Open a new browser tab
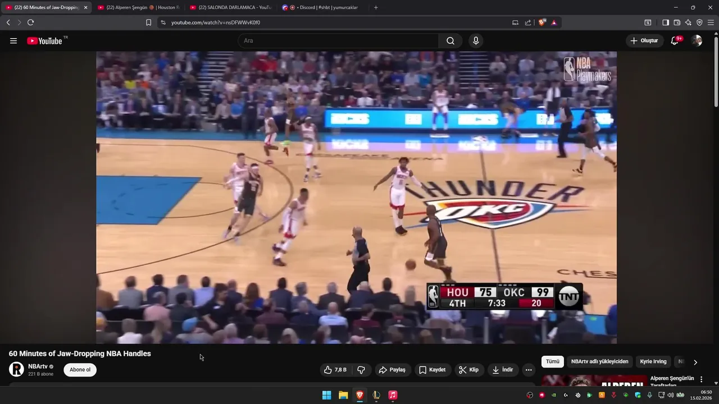Viewport: 719px width, 404px height. point(376,7)
